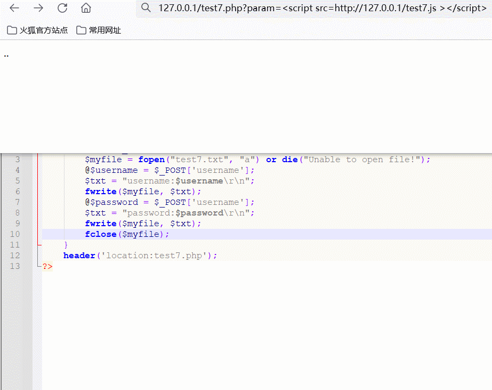Click line number 9 in the gutter

click(x=18, y=224)
